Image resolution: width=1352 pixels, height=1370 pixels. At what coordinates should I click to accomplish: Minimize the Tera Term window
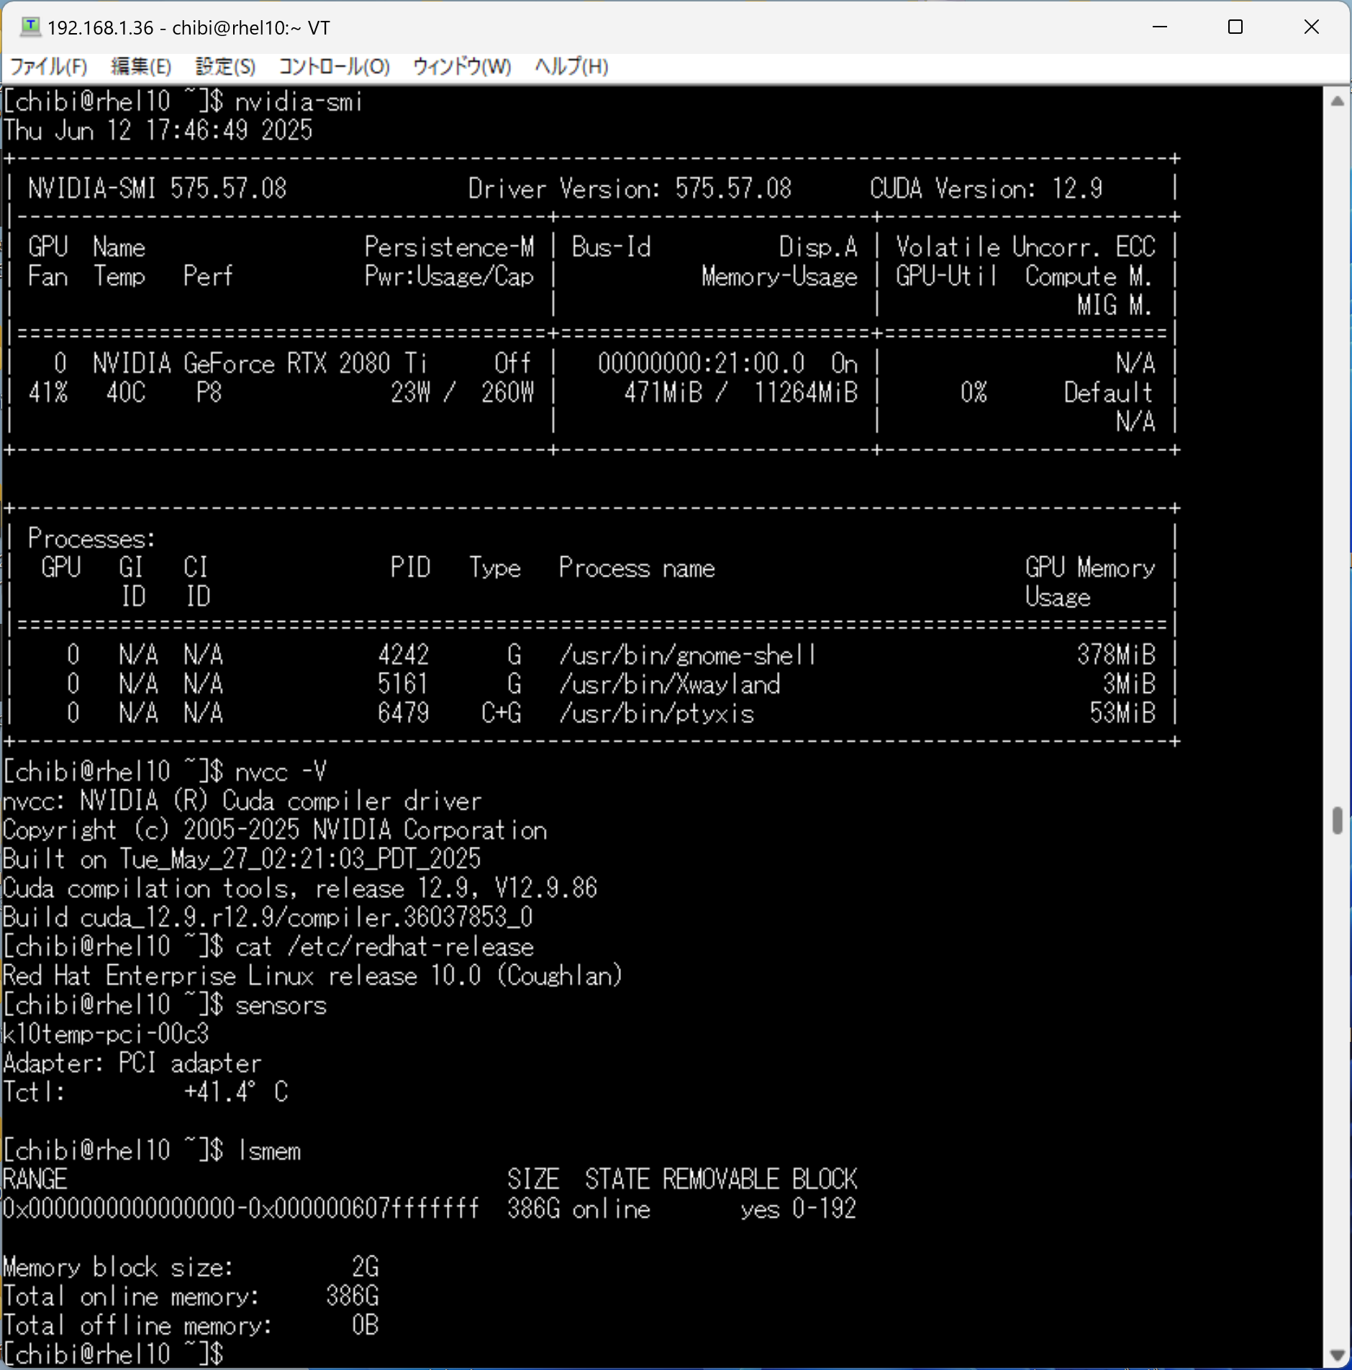pos(1159,27)
